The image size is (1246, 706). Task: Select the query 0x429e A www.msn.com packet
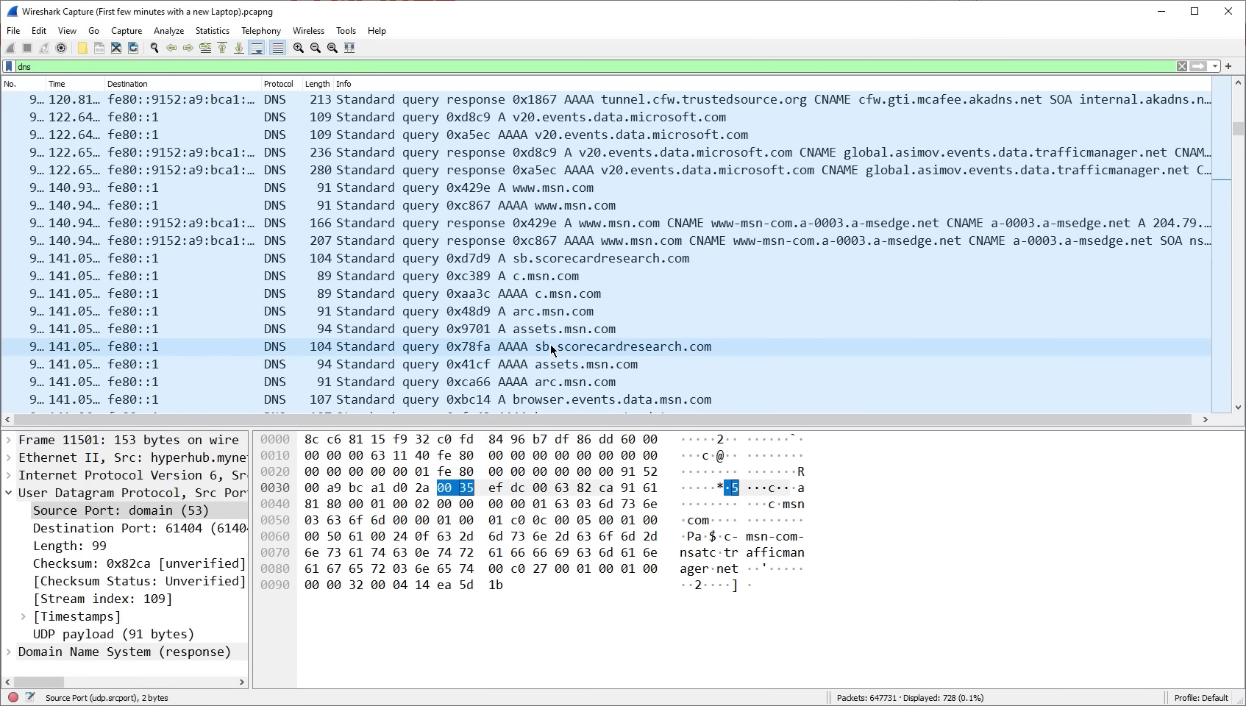click(606, 188)
